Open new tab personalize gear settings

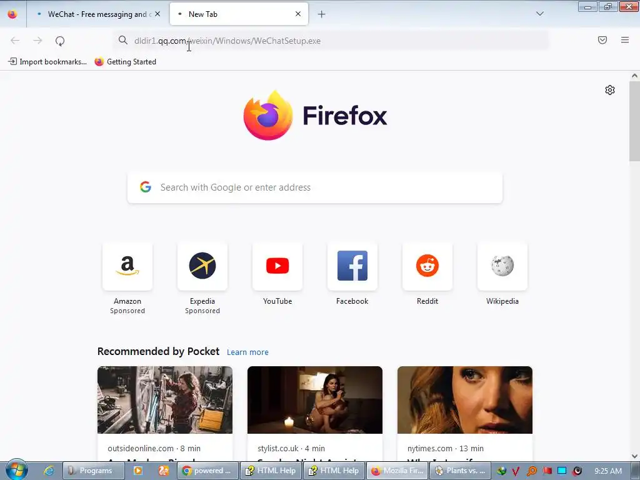[x=610, y=90]
